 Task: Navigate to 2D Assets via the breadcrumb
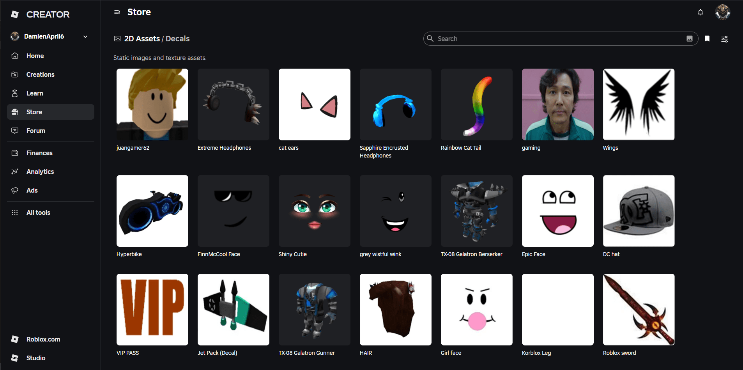click(x=142, y=39)
